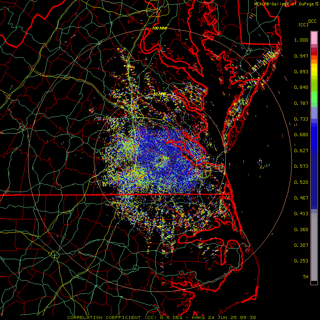Click the 0.253 legend value

point(301,261)
